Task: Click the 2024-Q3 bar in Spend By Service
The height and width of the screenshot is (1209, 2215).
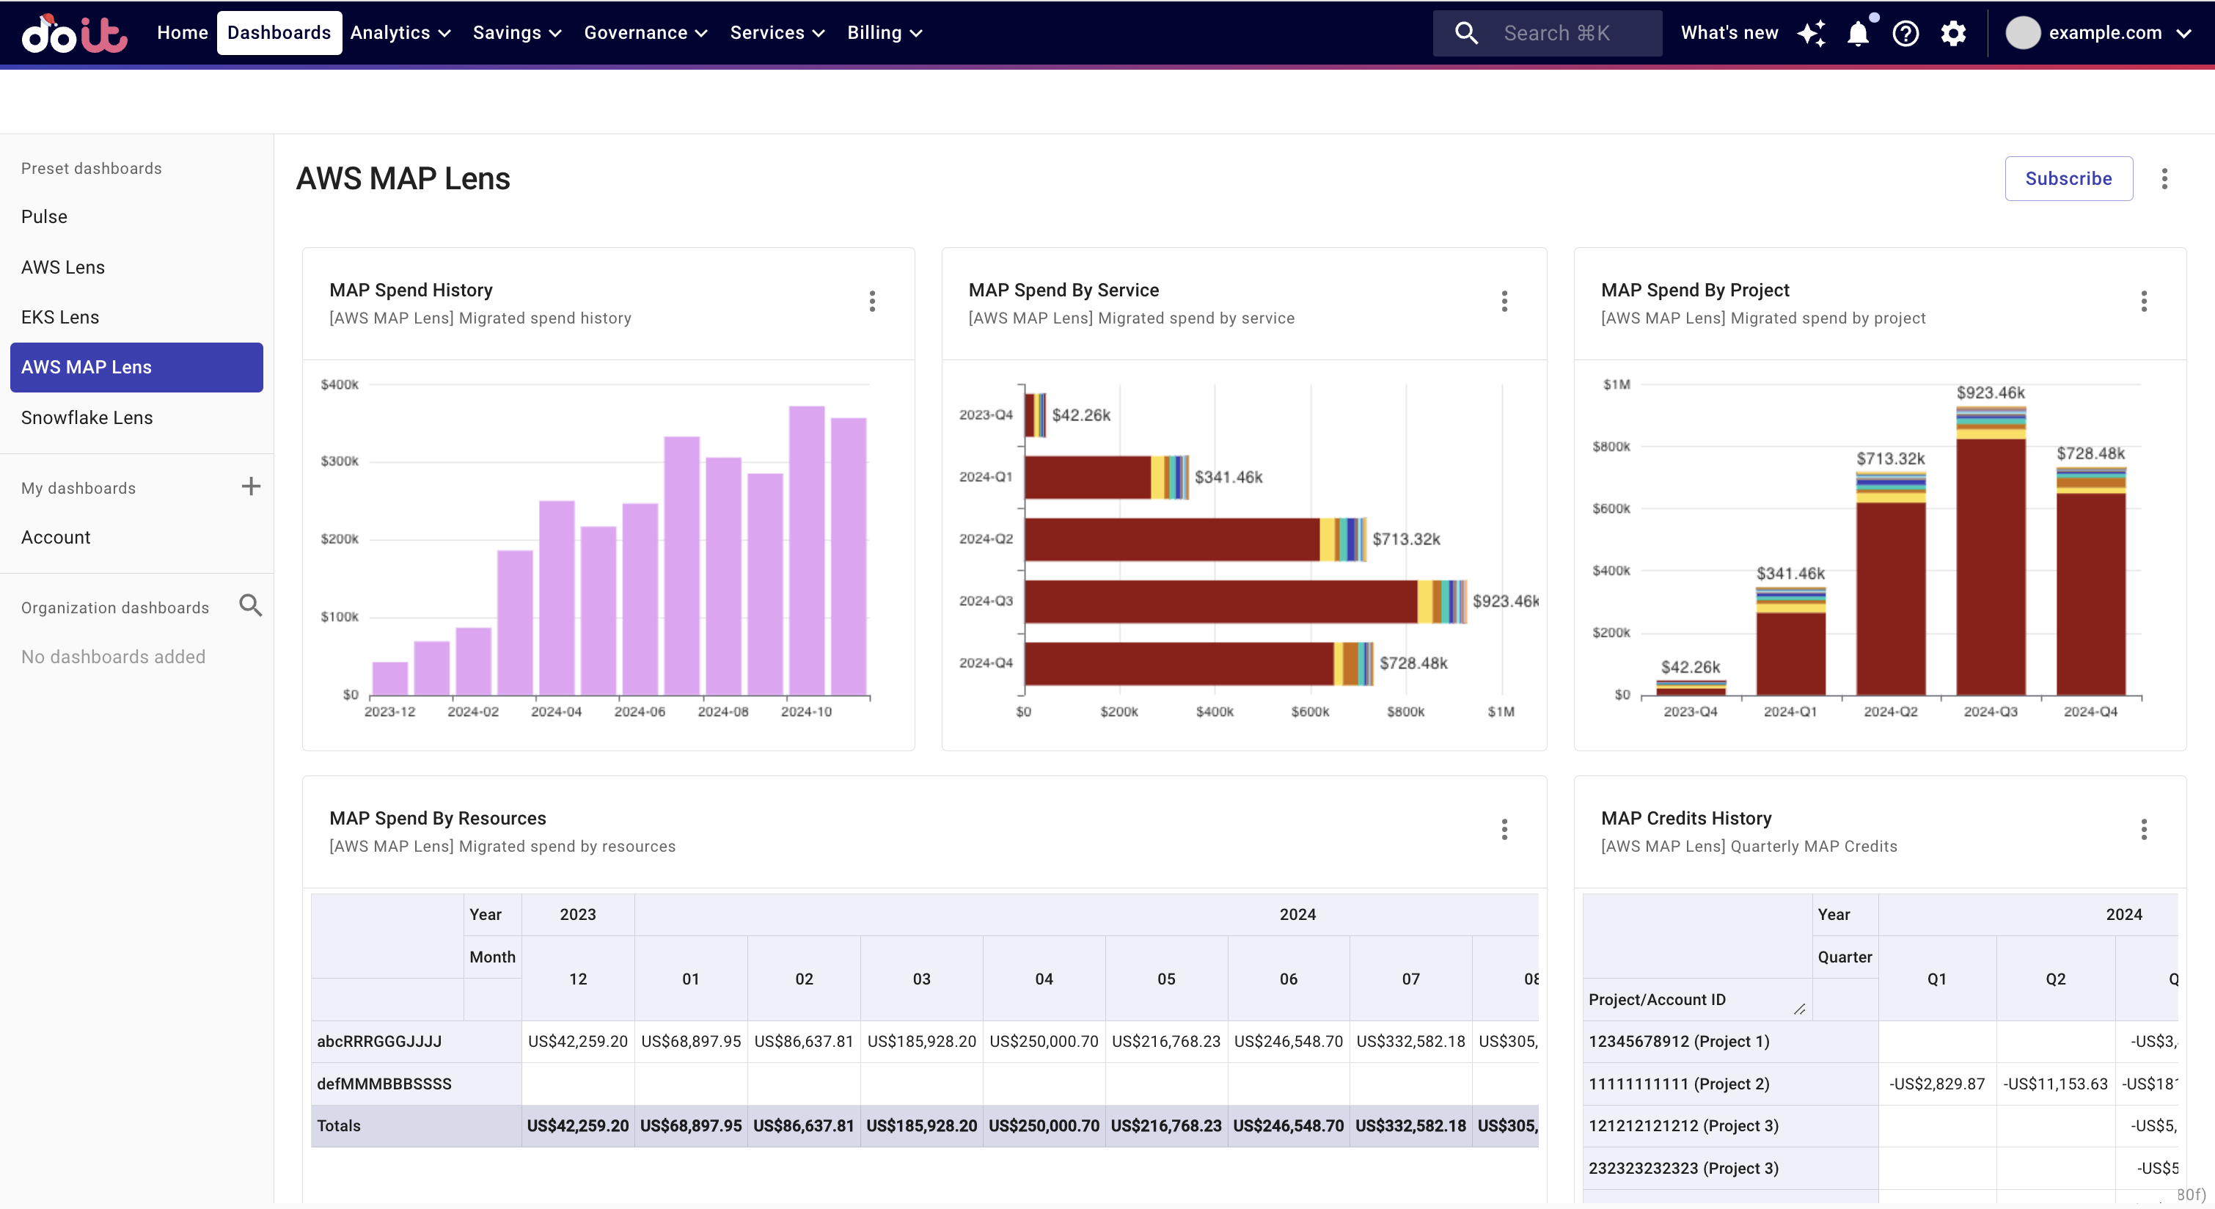Action: (x=1245, y=601)
